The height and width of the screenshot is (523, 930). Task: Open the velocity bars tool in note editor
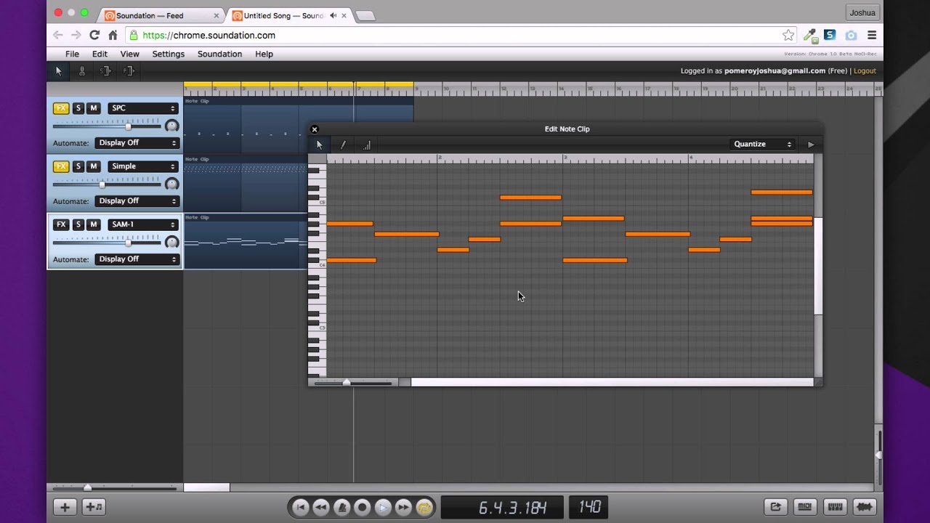point(366,145)
